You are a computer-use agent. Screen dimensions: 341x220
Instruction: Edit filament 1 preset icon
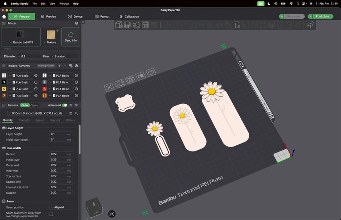(x=36, y=75)
